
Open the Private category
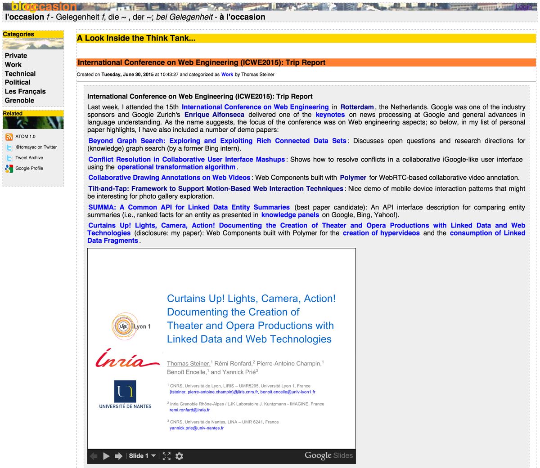tap(16, 56)
